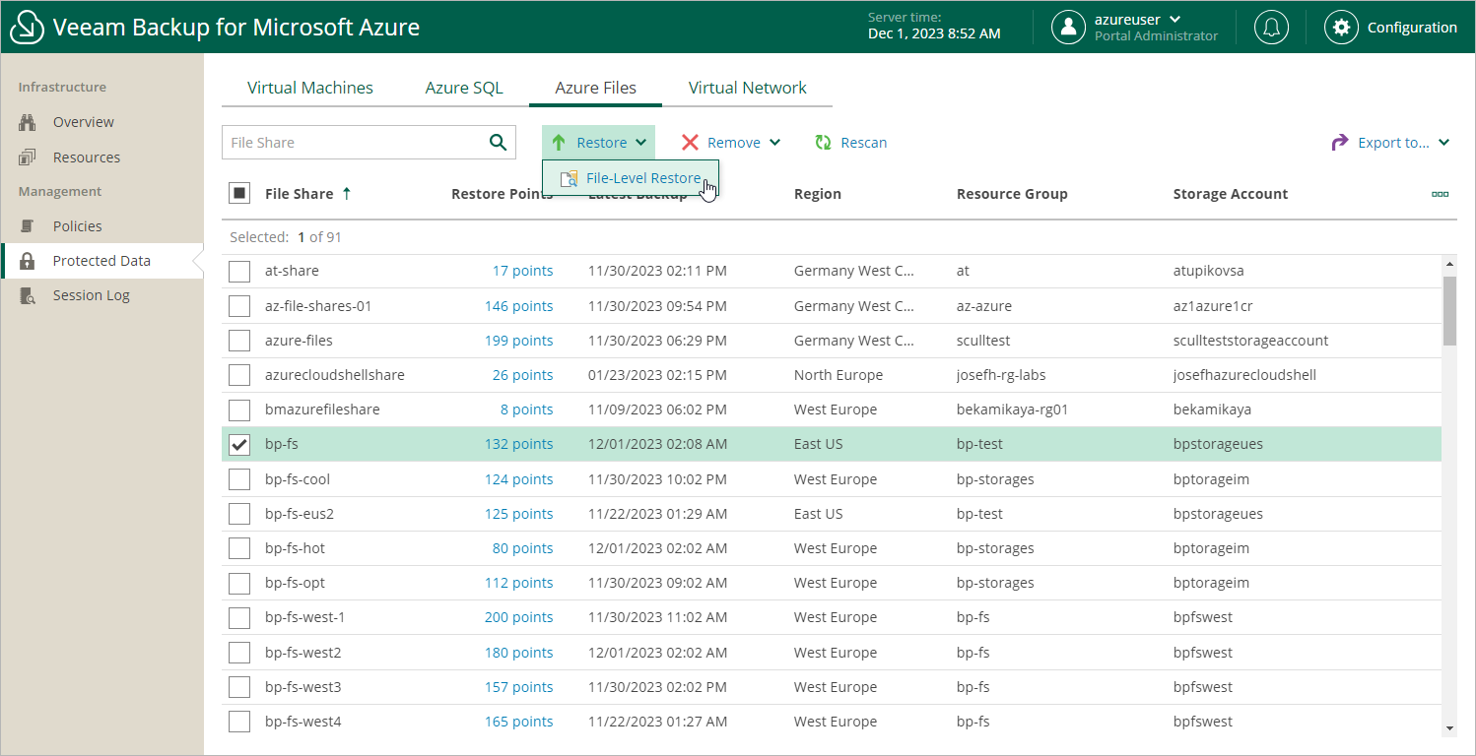Check the bp-fs-west4 row checkbox

(239, 722)
